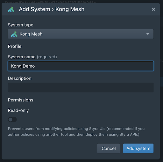Click the Kong logo in the dialog header
Viewport: 163px width, 162px height.
(x=11, y=9)
